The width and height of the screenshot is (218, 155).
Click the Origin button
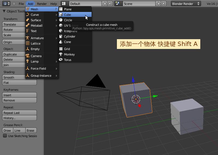(x=14, y=42)
